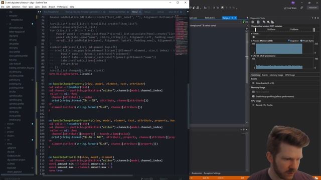Collapse the CPU graph section
This screenshot has height=180, width=321.
coord(252,55)
